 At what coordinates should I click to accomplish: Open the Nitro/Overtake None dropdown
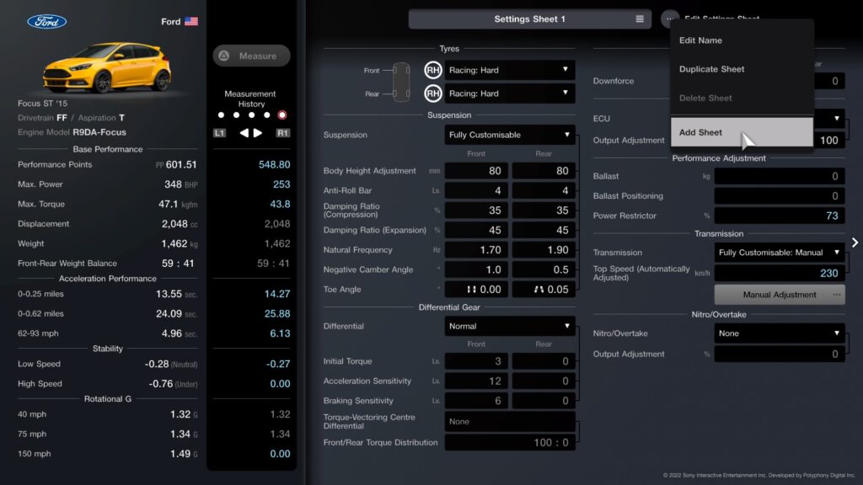click(x=780, y=333)
